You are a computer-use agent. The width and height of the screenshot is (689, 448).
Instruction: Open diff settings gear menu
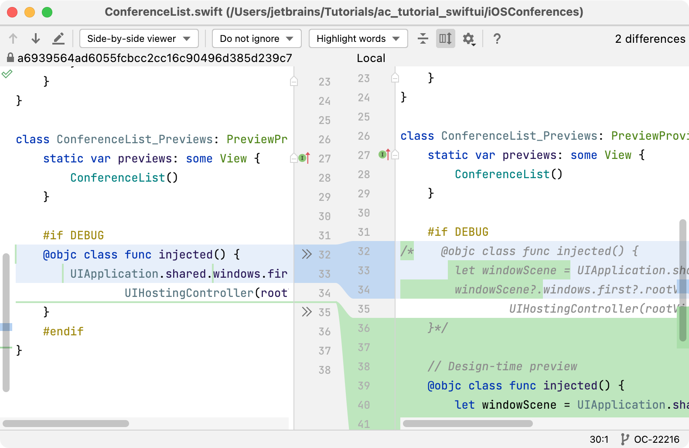point(469,39)
